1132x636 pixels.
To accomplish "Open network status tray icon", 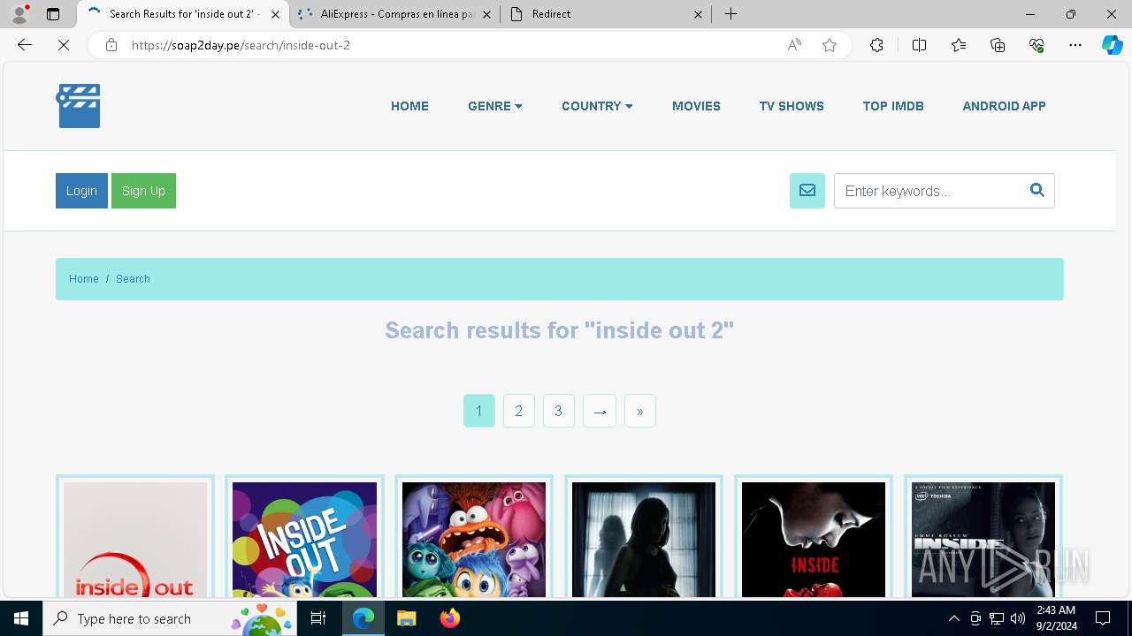I will (997, 618).
